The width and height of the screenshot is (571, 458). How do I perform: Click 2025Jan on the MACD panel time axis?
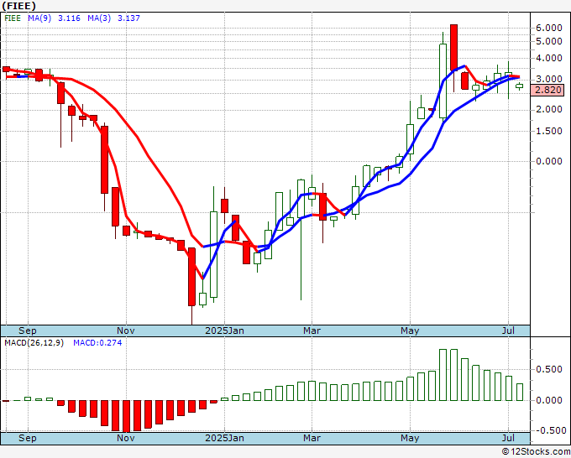click(224, 438)
